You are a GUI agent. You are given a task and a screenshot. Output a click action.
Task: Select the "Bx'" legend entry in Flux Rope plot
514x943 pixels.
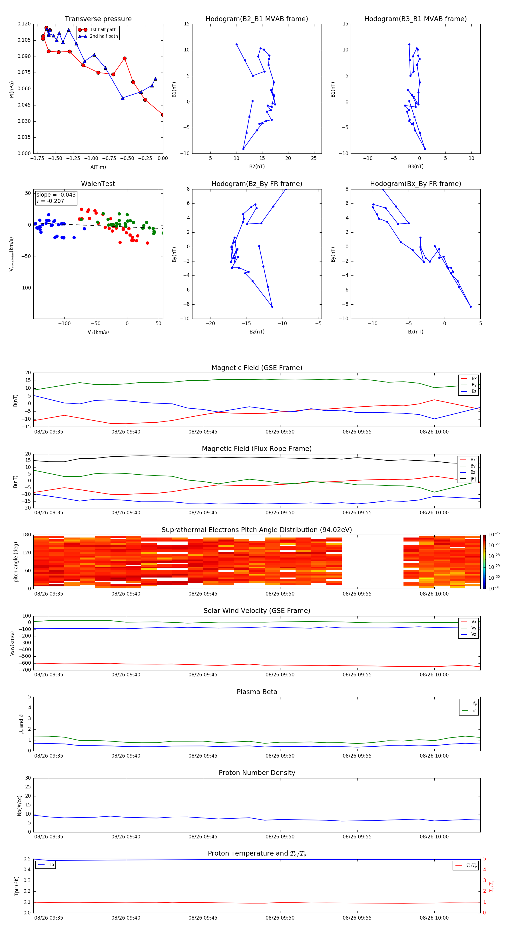pyautogui.click(x=468, y=460)
